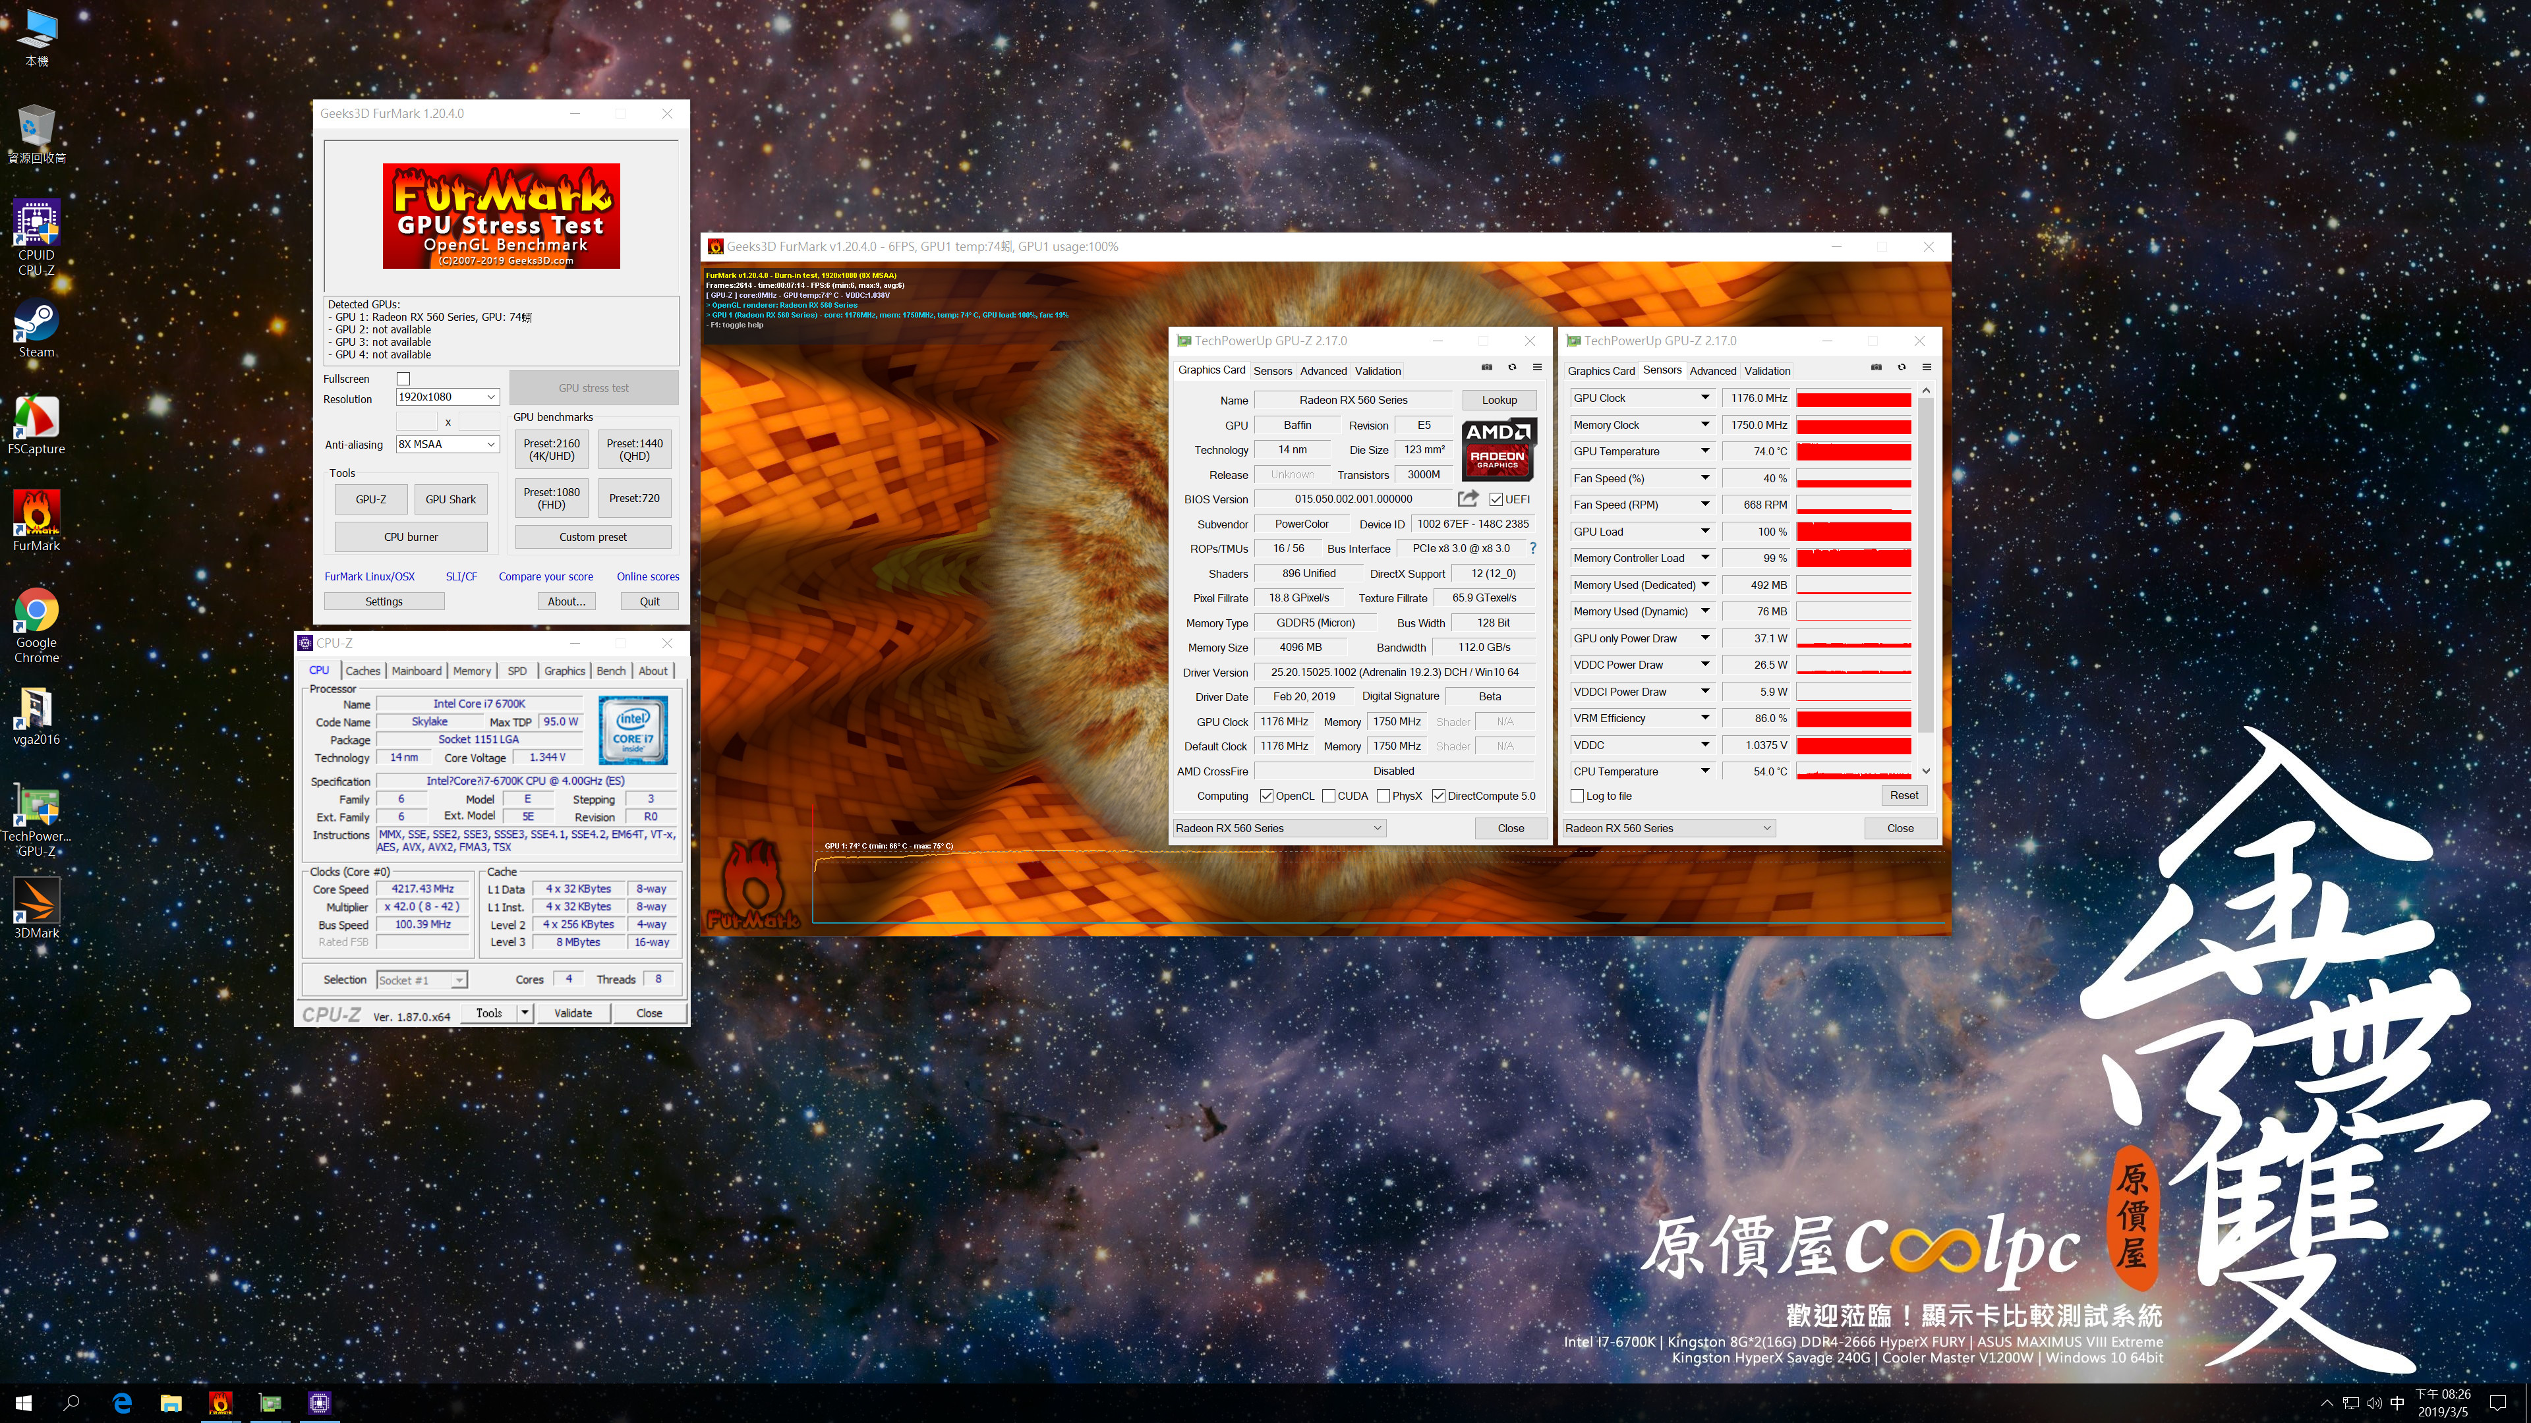2531x1423 pixels.
Task: Click screenshot camera icon in left GPU-Z window
Action: [1486, 368]
